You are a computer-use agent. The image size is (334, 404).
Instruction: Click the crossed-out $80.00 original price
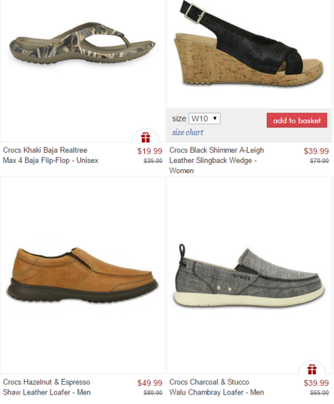[x=153, y=393]
